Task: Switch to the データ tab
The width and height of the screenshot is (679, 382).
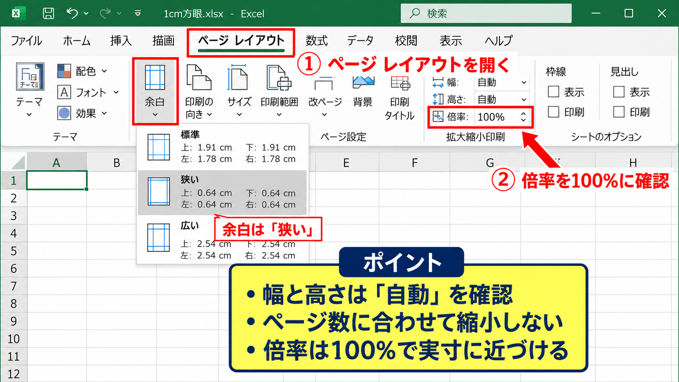Action: [x=360, y=41]
